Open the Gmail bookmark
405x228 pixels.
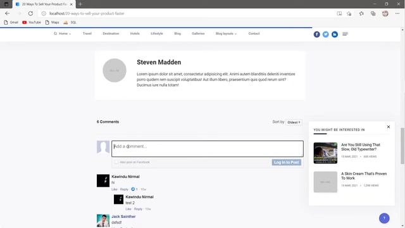coord(11,23)
